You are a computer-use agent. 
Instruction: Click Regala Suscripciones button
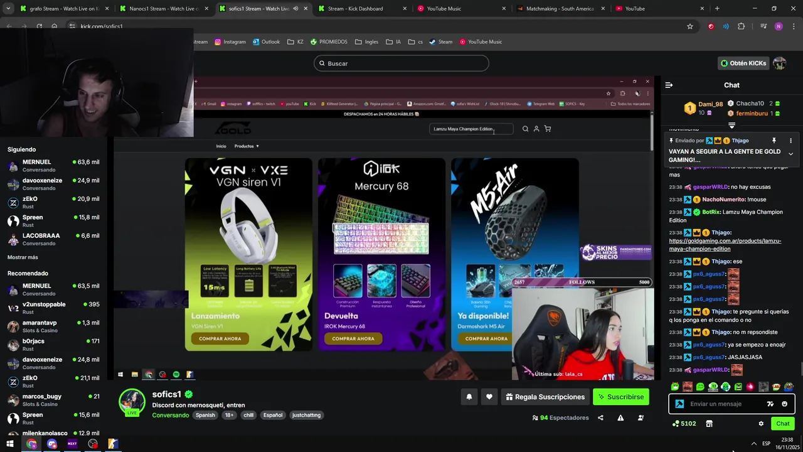tap(545, 397)
